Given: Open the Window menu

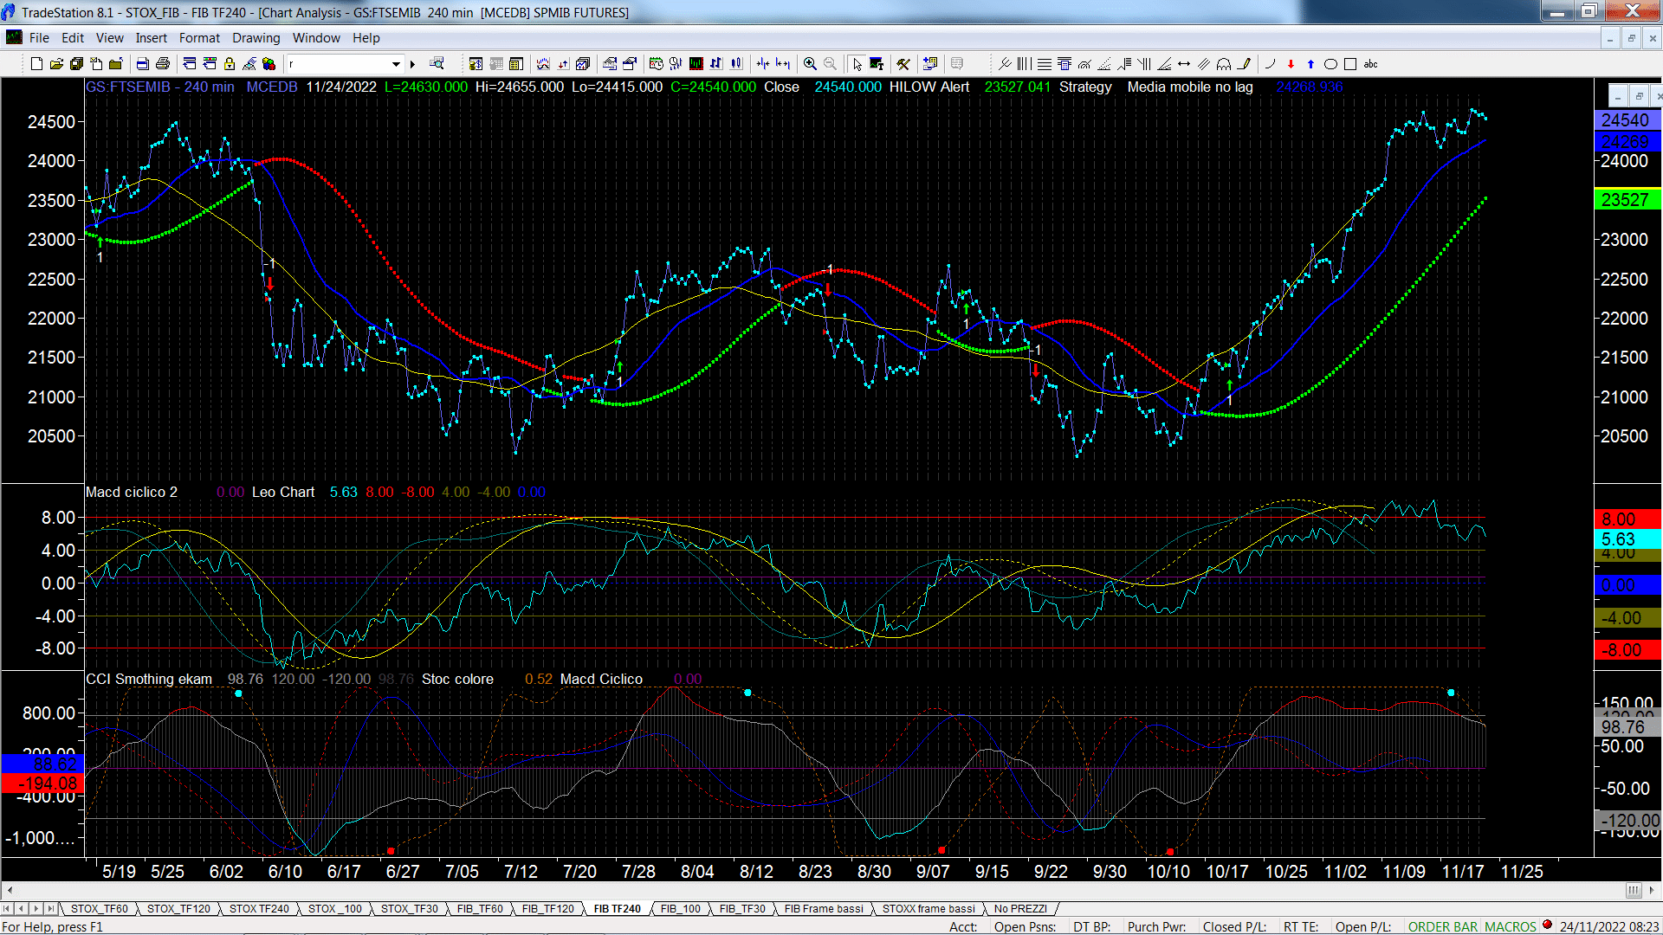Looking at the screenshot, I should click(x=316, y=38).
